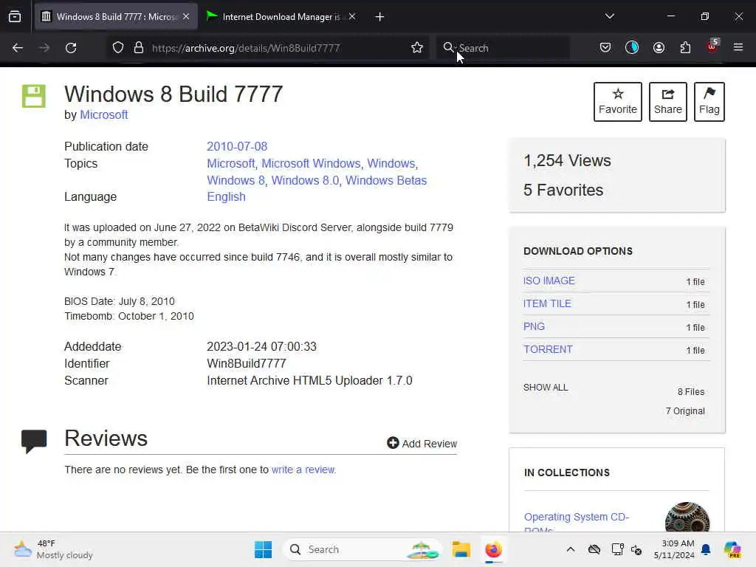Screen dimensions: 756x567
Task: Open the collection gear thumbnail image
Action: tap(687, 518)
